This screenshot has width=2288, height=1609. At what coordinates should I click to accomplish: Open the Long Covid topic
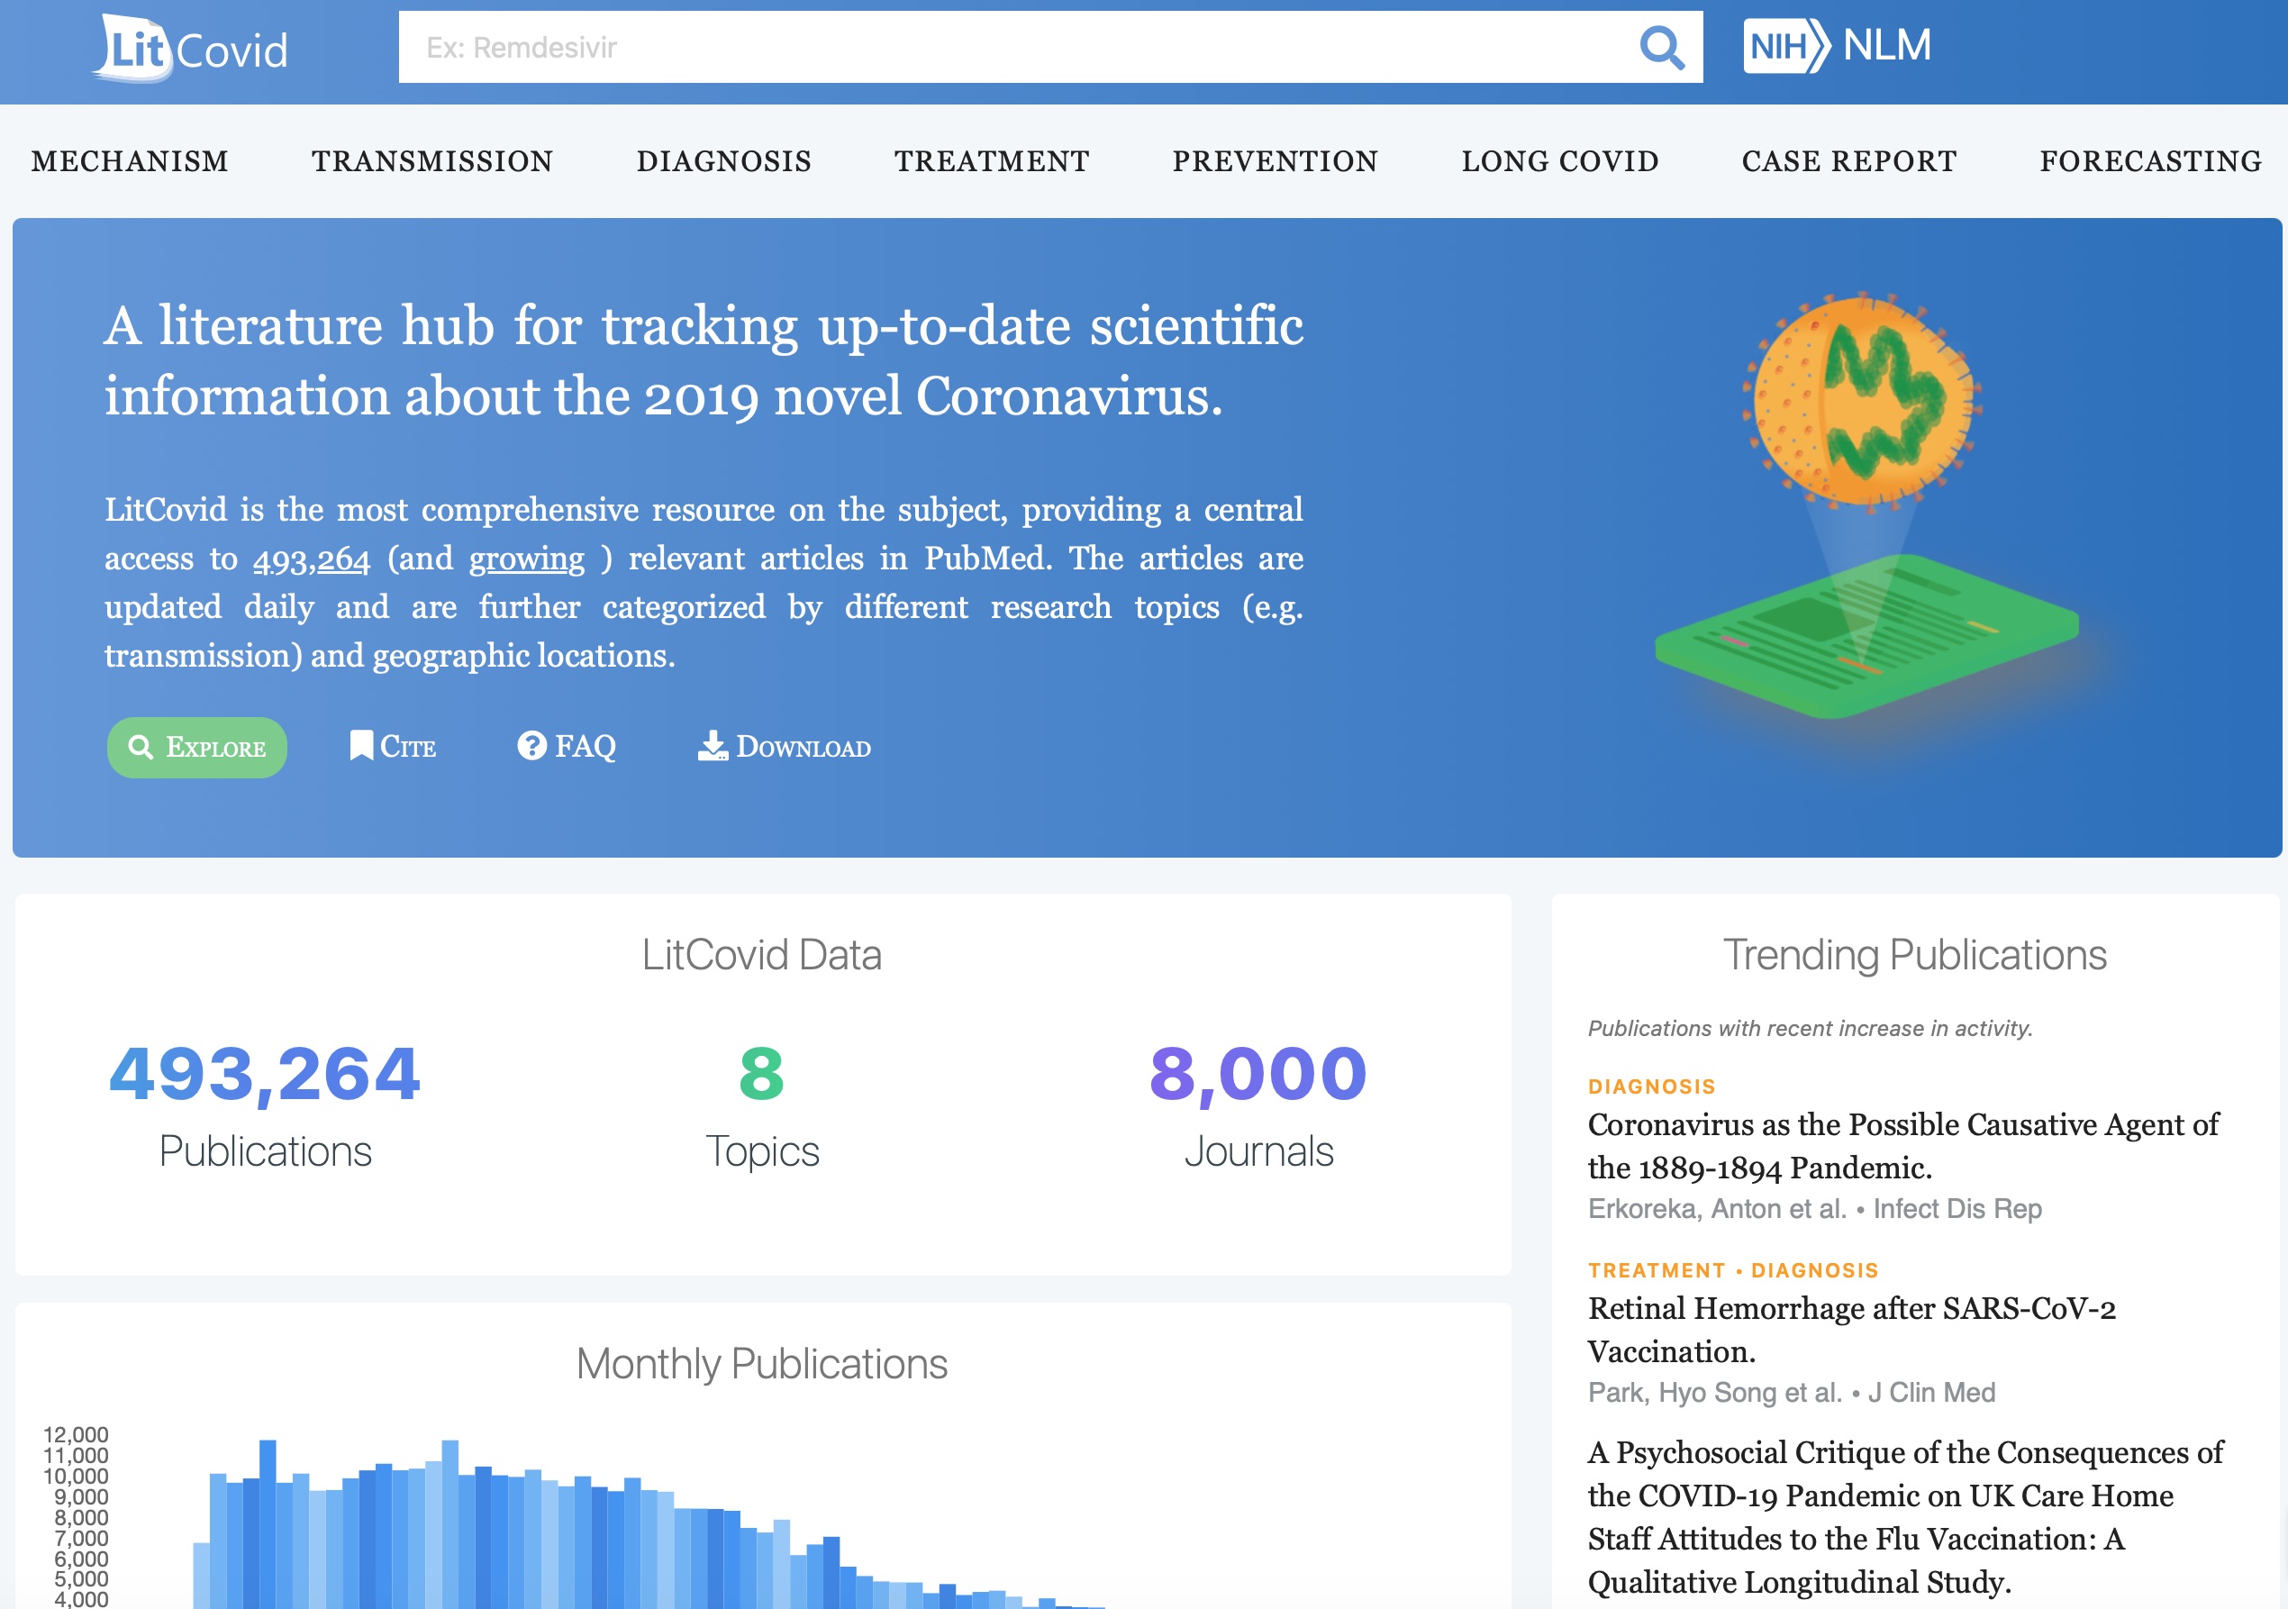(x=1559, y=160)
